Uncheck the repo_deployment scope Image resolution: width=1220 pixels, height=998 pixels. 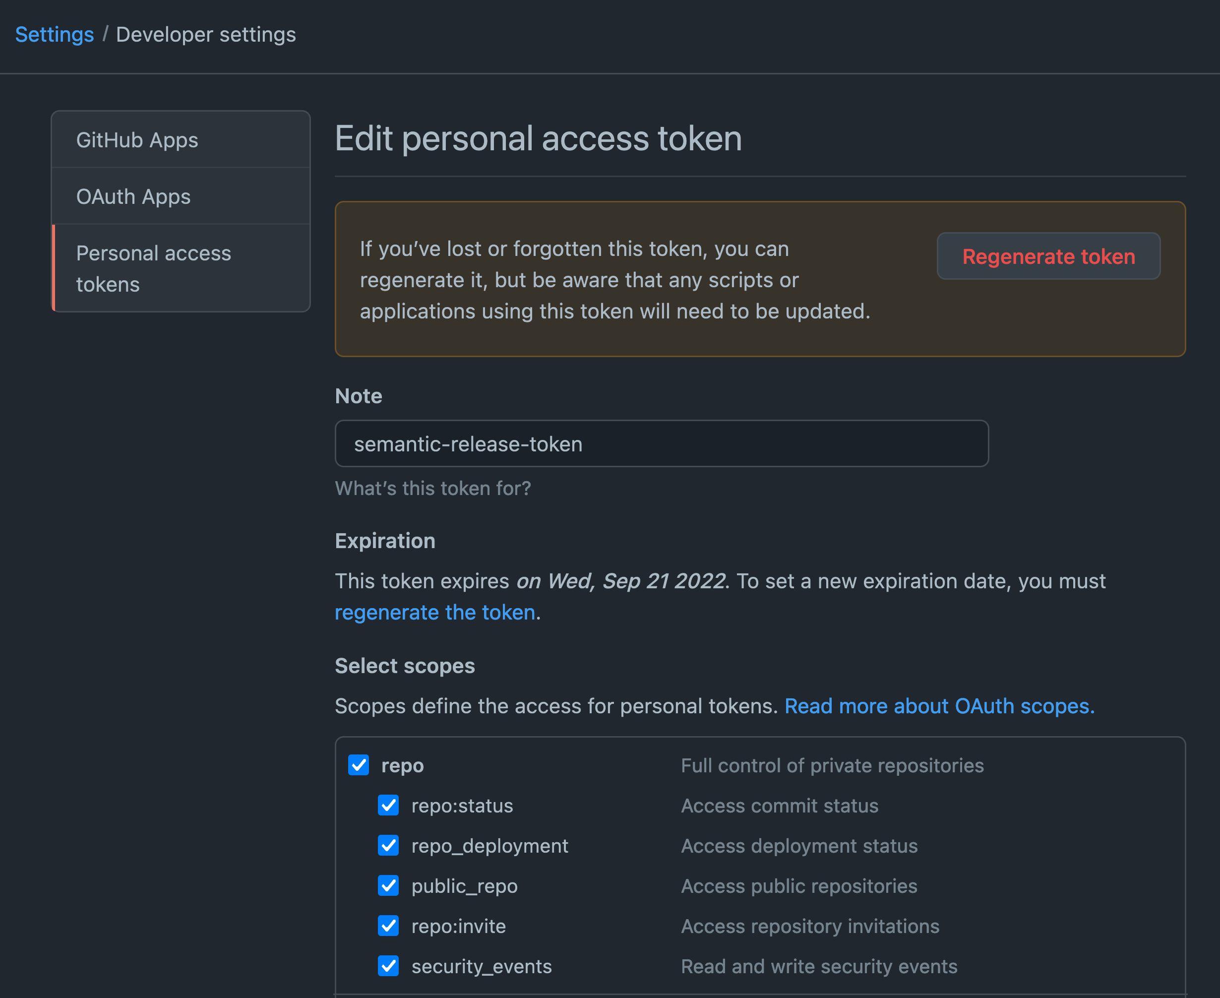tap(388, 846)
